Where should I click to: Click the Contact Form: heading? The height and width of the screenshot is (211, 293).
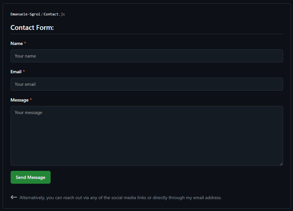tap(32, 28)
